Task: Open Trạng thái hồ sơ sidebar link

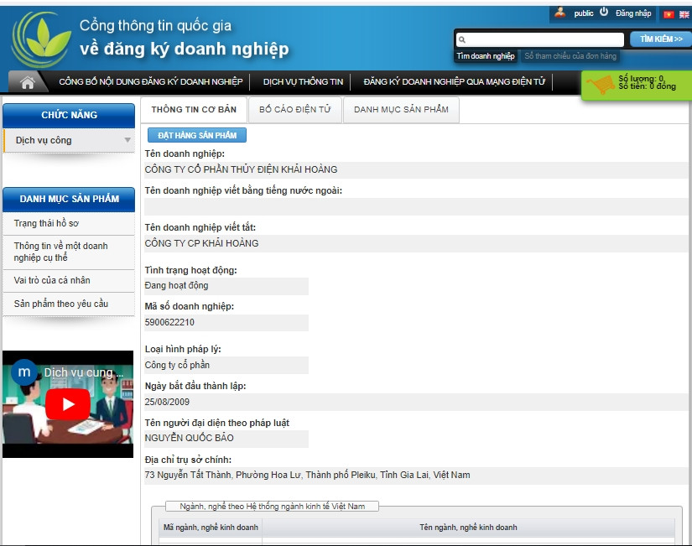Action: tap(46, 224)
